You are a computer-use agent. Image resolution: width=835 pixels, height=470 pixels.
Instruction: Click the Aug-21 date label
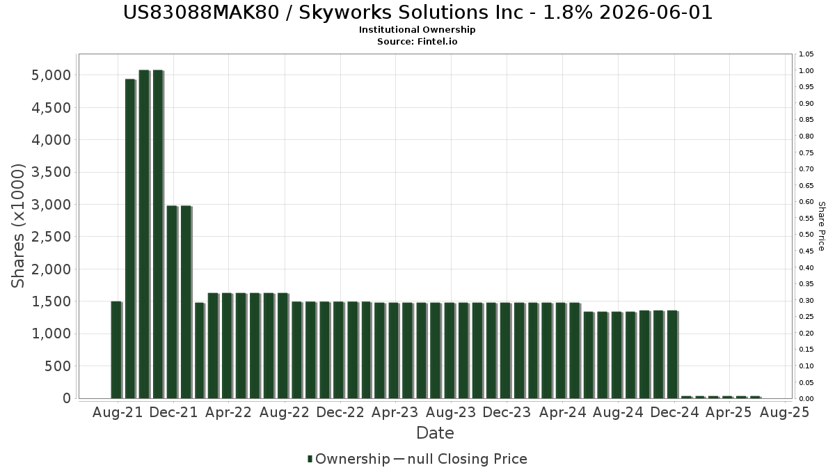point(118,412)
